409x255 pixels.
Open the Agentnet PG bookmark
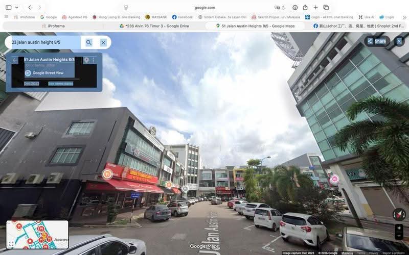(x=75, y=17)
